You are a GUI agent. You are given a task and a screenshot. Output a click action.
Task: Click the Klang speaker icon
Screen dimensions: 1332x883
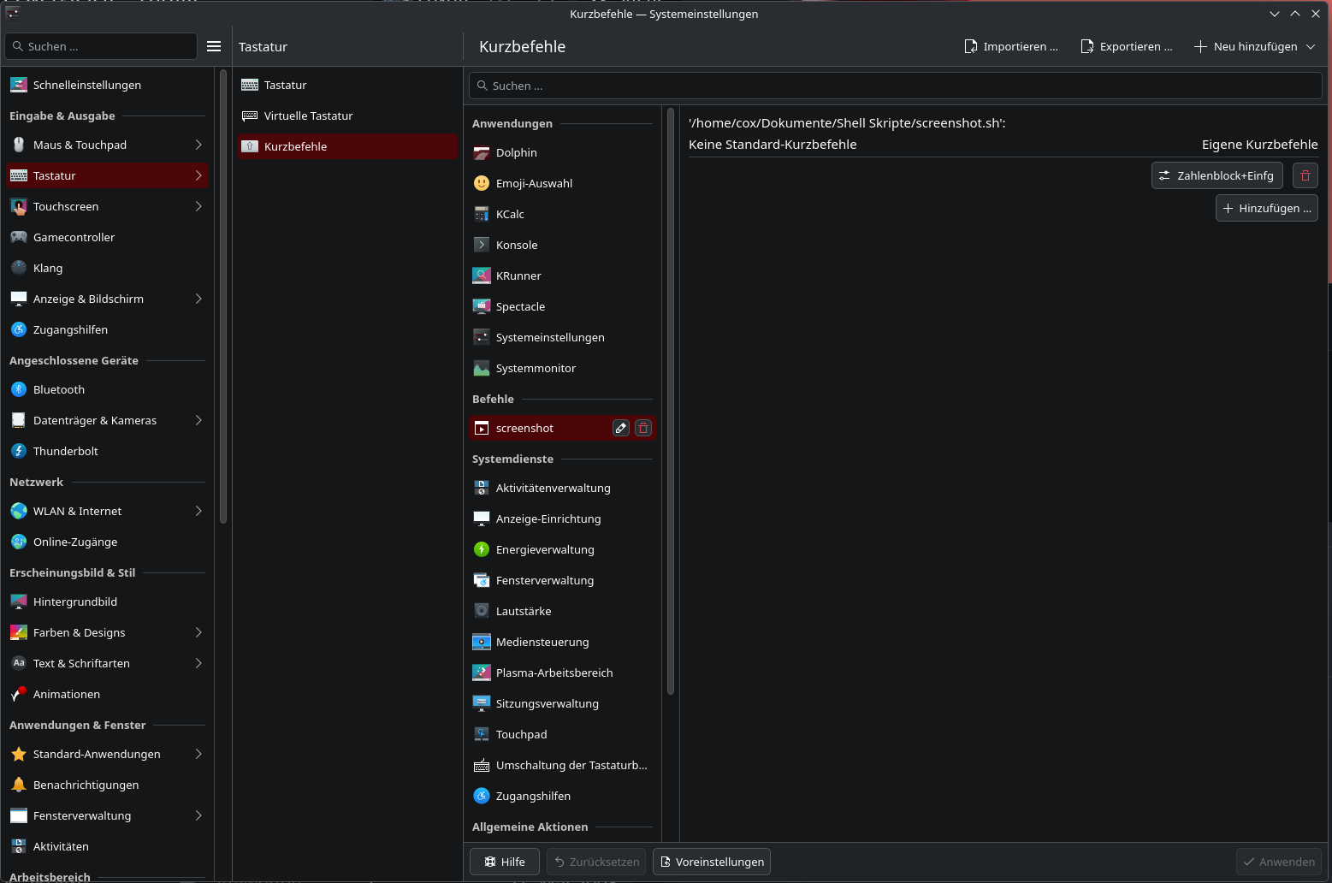(x=19, y=268)
